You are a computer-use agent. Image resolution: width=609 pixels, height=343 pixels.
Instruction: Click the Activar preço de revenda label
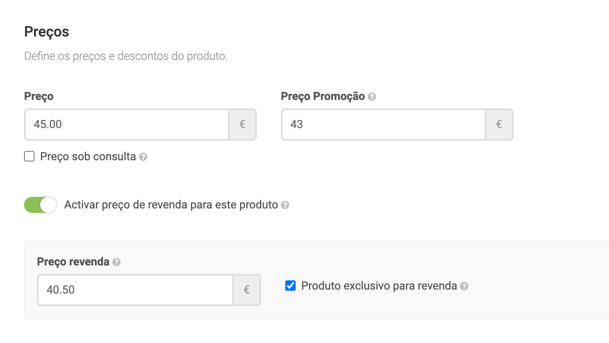[x=171, y=205]
